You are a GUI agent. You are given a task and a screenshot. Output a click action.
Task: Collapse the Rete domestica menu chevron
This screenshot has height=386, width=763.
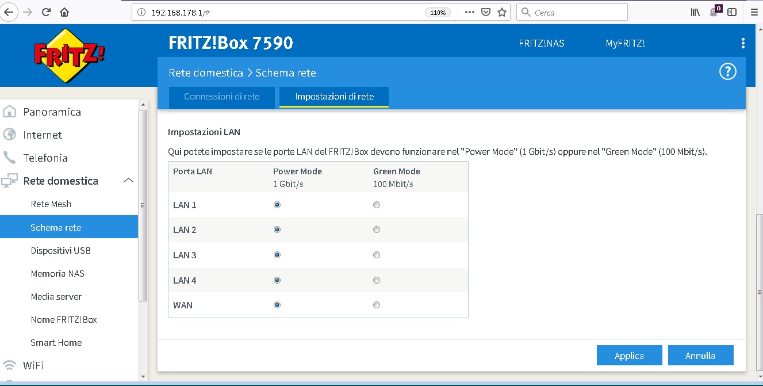pyautogui.click(x=128, y=181)
